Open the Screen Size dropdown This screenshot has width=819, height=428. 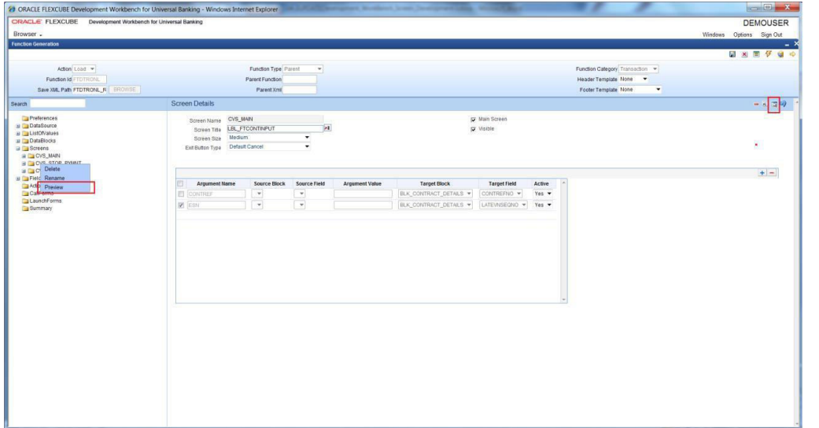click(x=269, y=138)
